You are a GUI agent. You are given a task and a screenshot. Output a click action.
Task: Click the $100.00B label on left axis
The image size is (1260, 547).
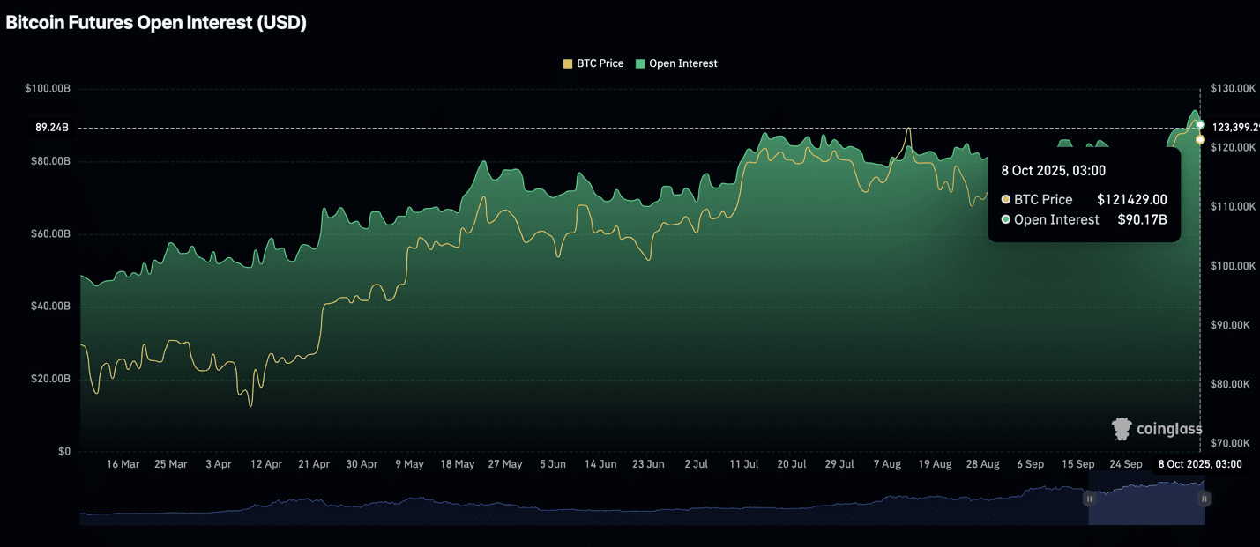pyautogui.click(x=48, y=89)
